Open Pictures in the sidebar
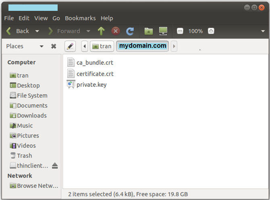 (25, 135)
